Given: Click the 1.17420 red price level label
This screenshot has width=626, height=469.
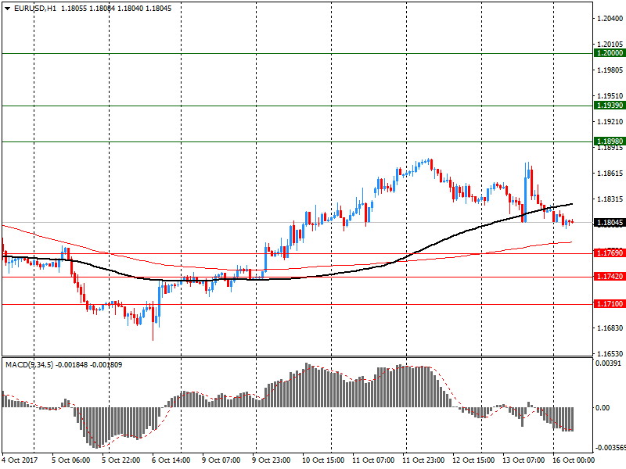Looking at the screenshot, I should (610, 277).
